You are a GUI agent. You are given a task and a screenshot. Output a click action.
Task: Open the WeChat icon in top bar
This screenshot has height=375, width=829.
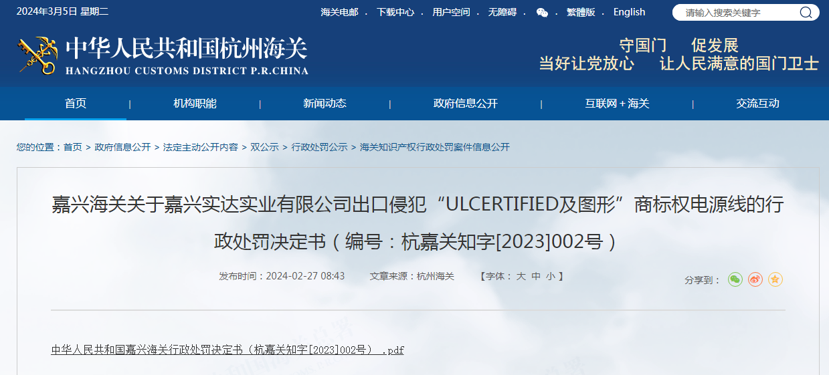tap(542, 13)
